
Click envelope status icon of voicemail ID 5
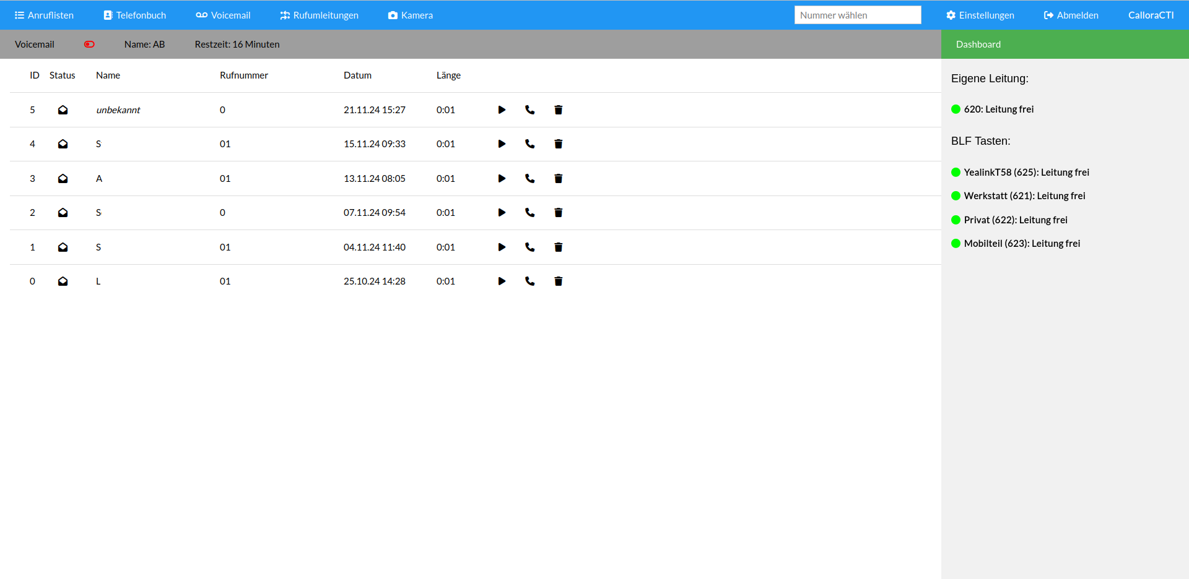tap(63, 110)
